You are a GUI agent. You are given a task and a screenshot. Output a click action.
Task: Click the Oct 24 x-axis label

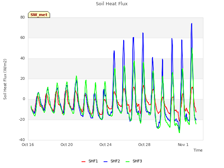[105, 145]
